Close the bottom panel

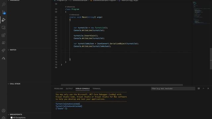[208, 89]
